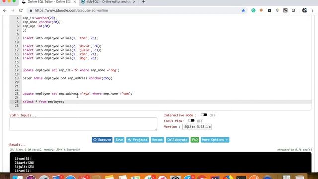Click the Save button
This screenshot has height=179, width=318.
click(x=119, y=140)
